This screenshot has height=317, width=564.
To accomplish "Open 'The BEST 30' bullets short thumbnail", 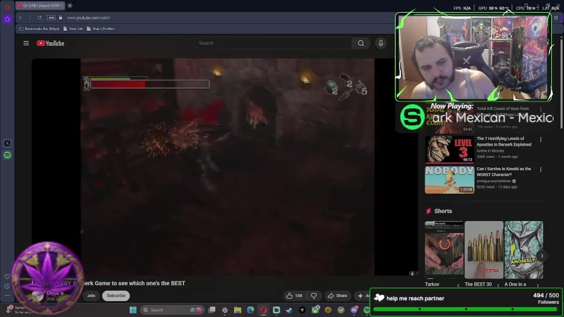I will click(x=484, y=250).
